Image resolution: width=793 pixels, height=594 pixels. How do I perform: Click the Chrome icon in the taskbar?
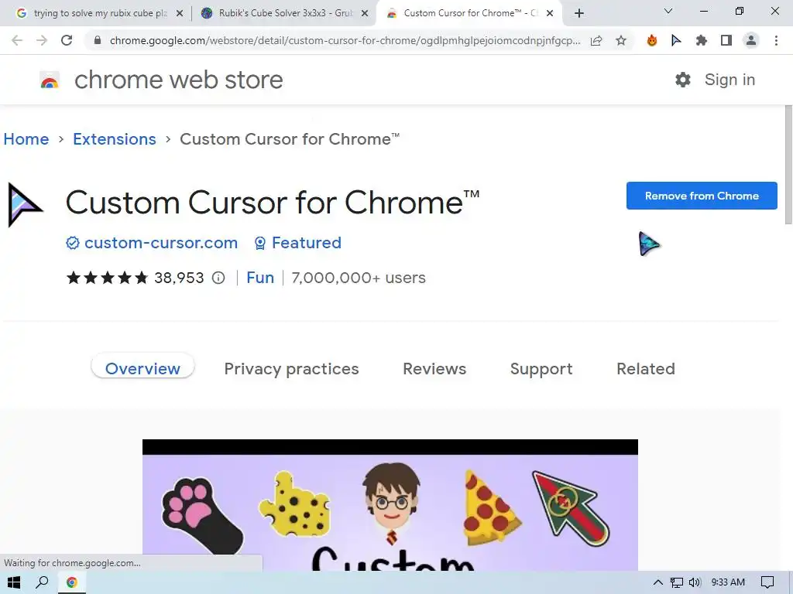pos(72,582)
